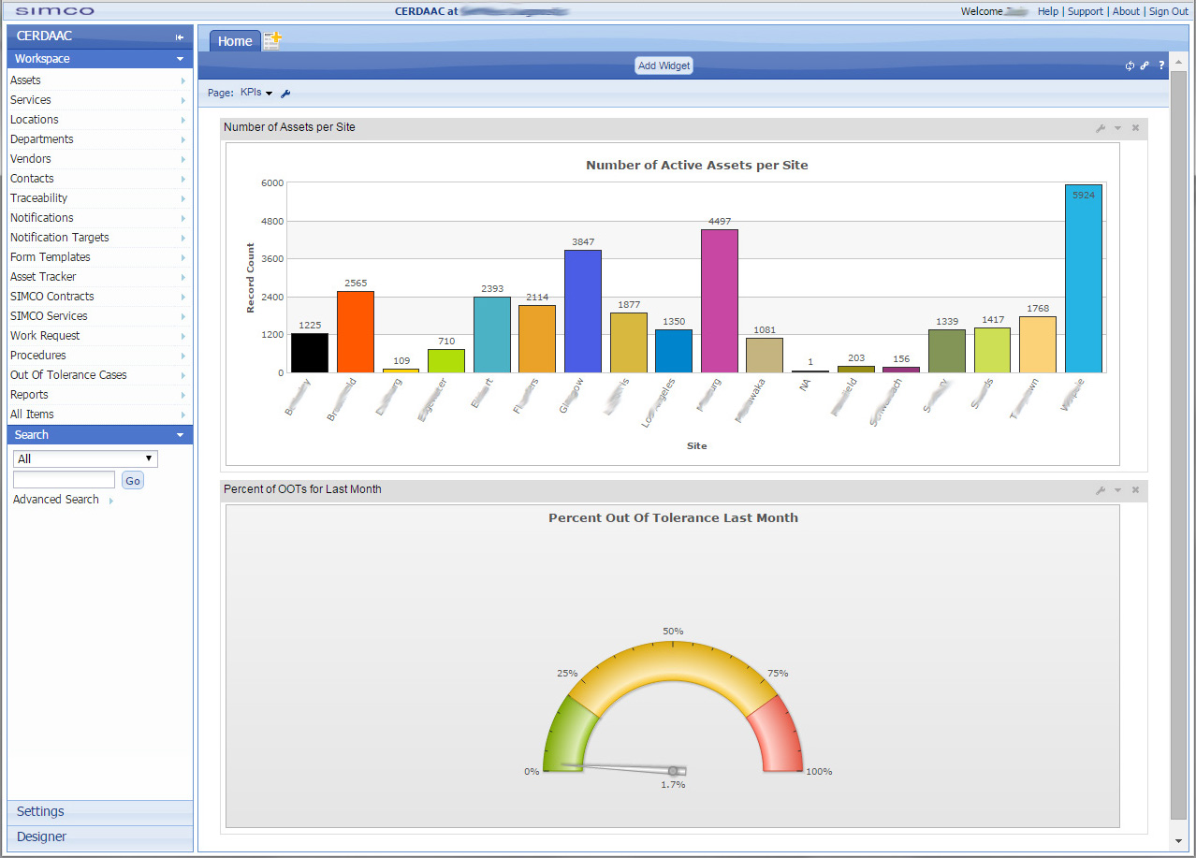Click the black 1225 bar

(x=310, y=353)
